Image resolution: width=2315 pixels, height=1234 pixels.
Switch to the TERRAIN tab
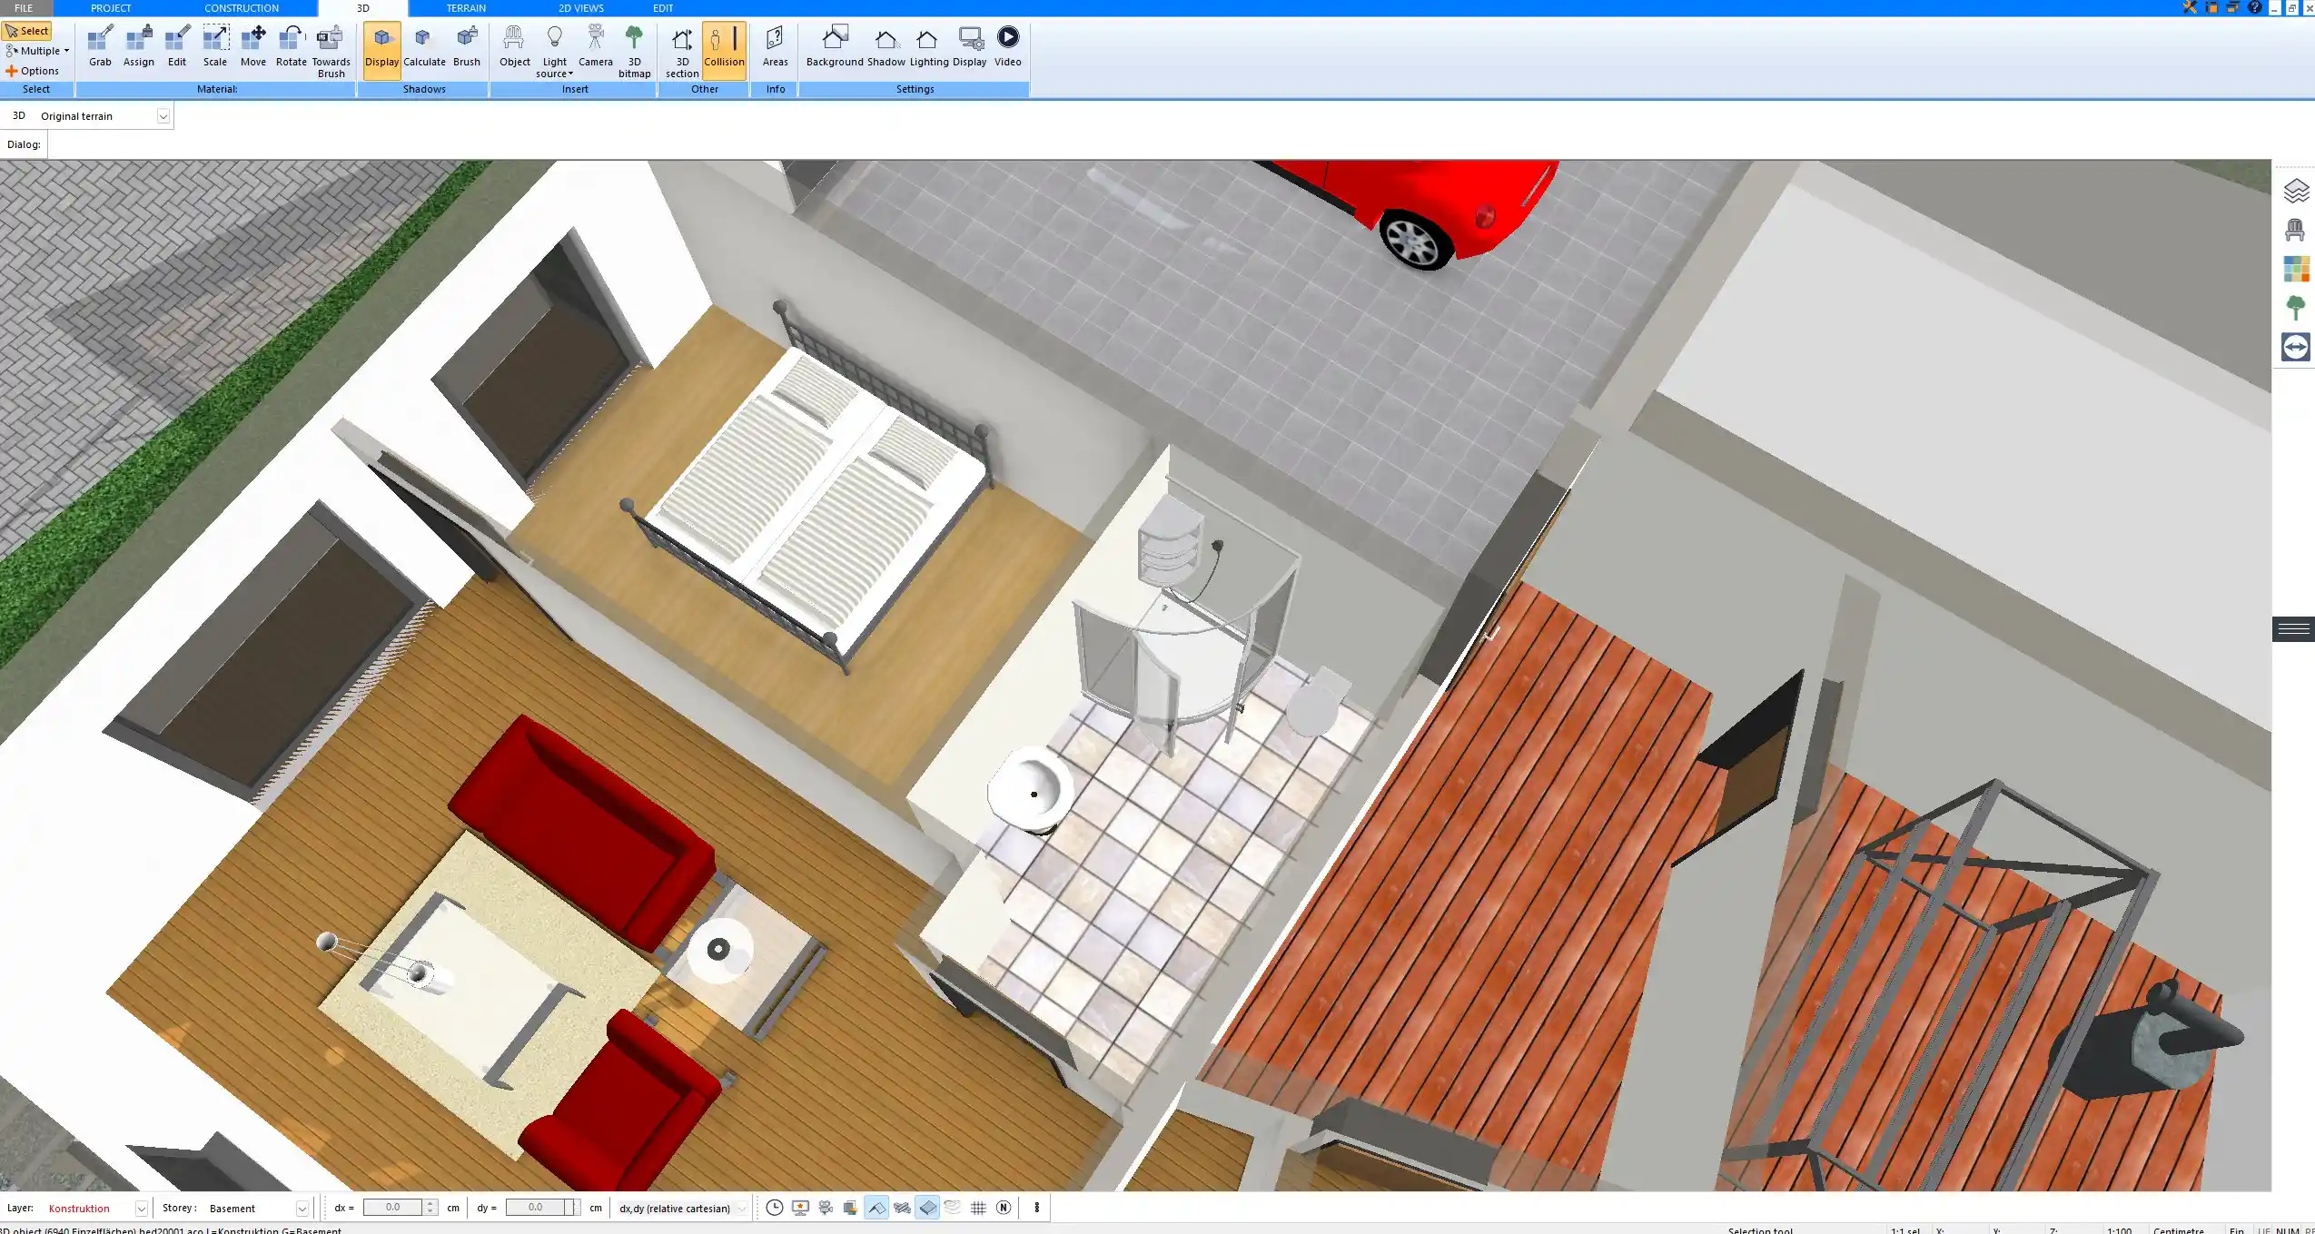tap(466, 8)
